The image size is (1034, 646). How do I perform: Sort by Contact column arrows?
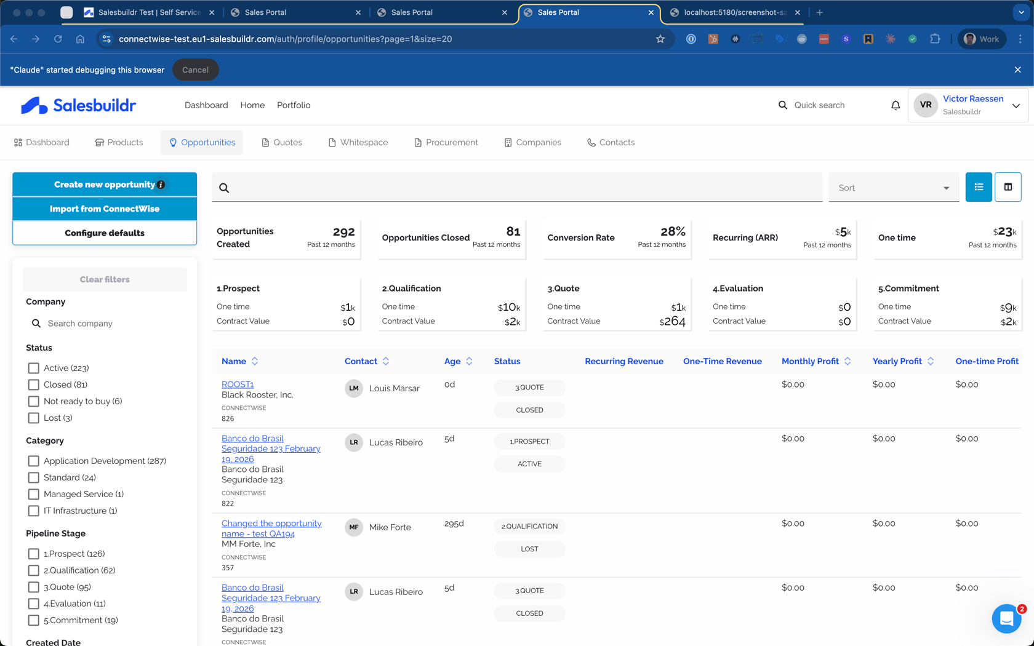pos(386,361)
